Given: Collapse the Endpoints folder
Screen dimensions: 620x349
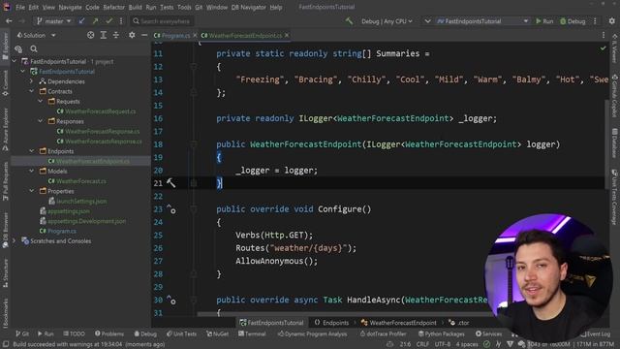Looking at the screenshot, I should (x=32, y=151).
